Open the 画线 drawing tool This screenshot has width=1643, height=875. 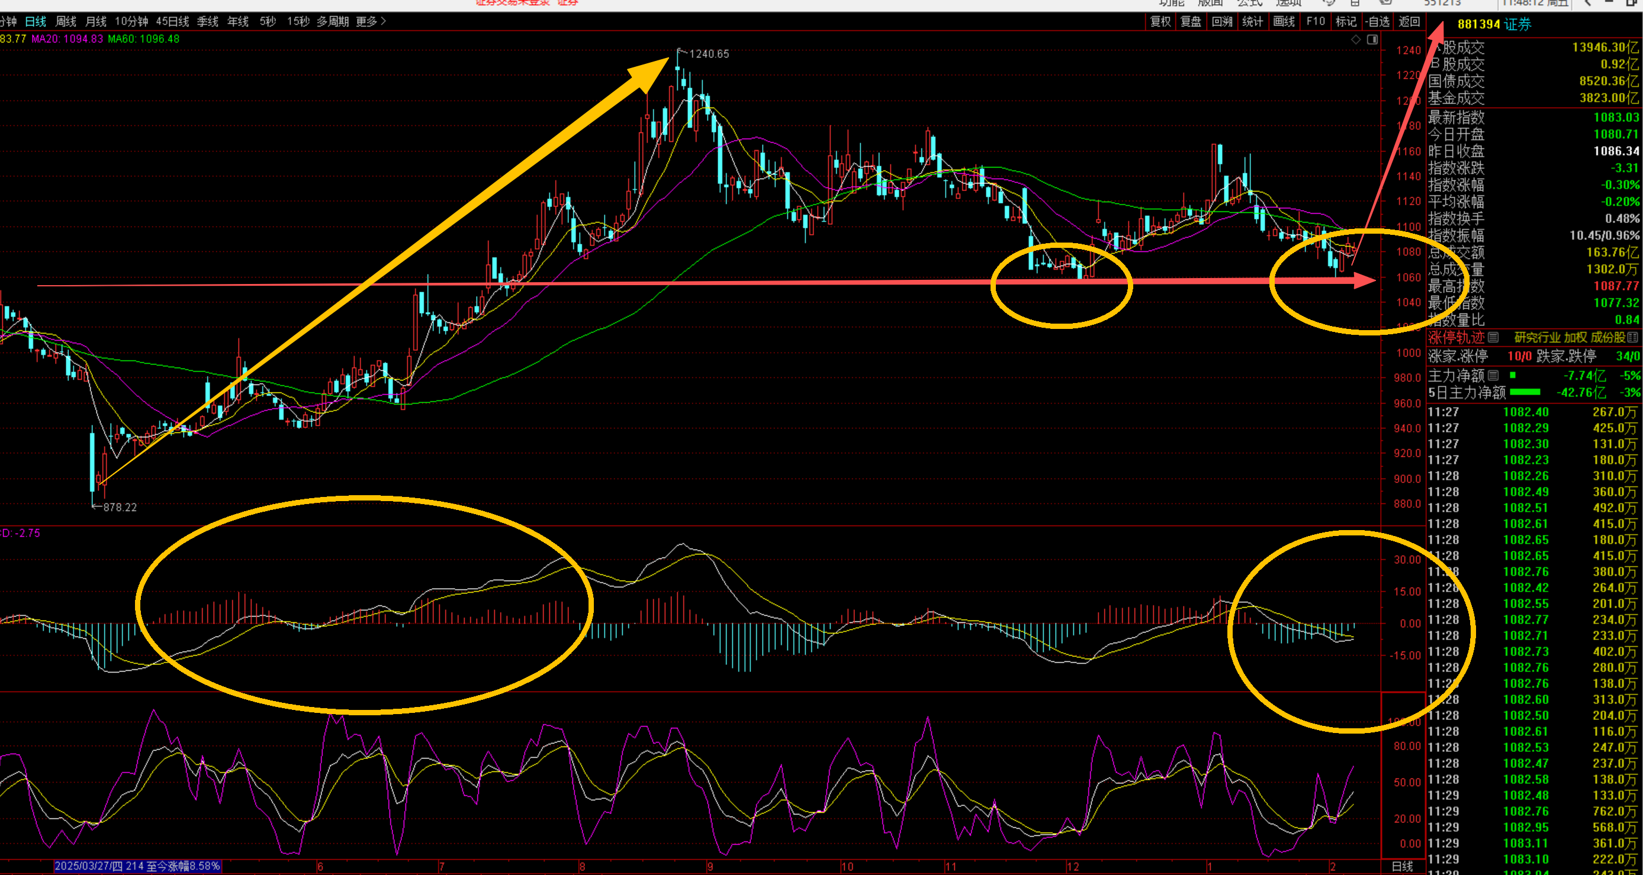pyautogui.click(x=1283, y=22)
